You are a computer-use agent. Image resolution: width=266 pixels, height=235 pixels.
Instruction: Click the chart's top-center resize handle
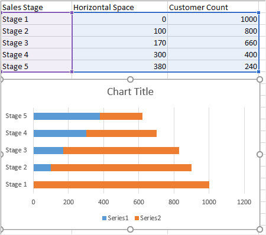click(x=130, y=80)
